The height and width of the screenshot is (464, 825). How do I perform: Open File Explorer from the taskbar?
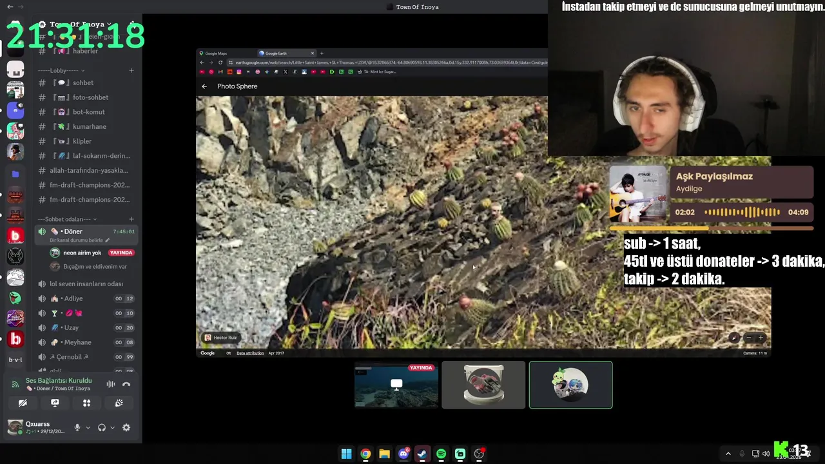[384, 454]
